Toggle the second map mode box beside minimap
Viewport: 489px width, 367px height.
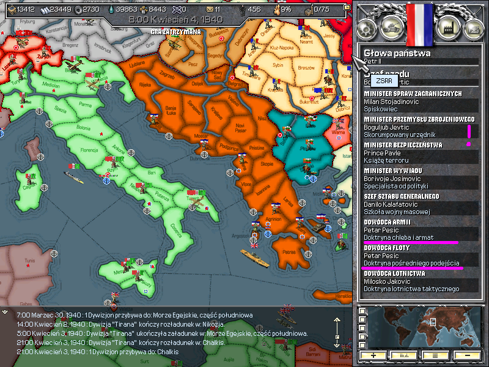coord(362,319)
